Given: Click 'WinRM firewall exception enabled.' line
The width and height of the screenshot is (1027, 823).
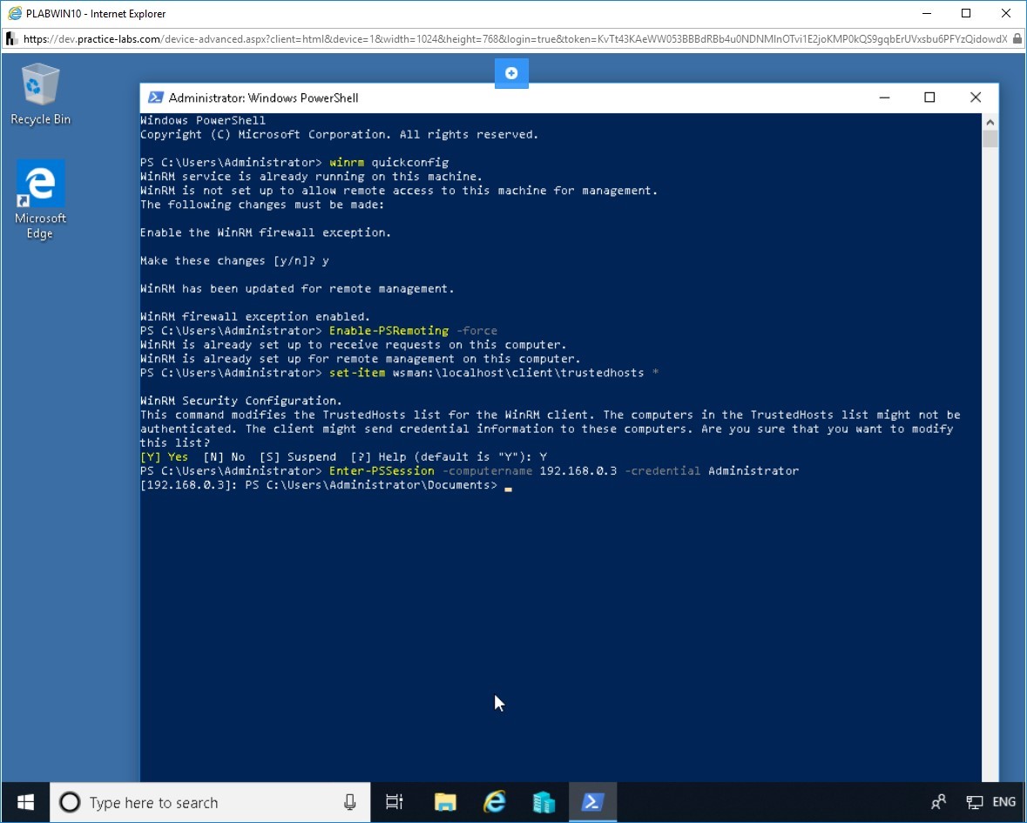Looking at the screenshot, I should [254, 316].
